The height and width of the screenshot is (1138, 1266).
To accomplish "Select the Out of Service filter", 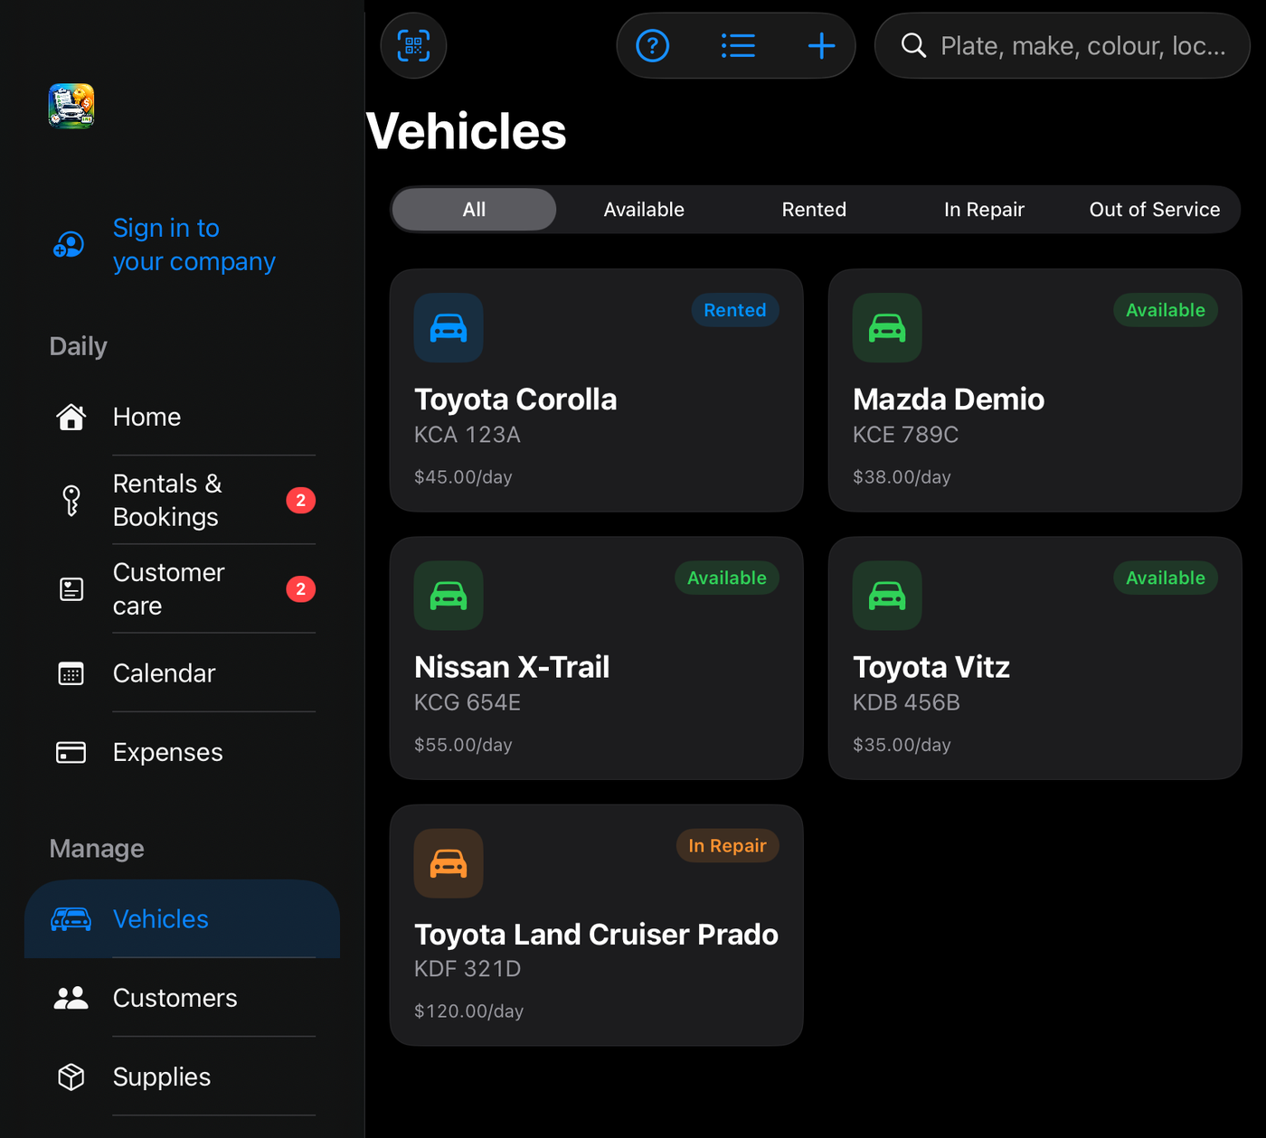I will [1155, 210].
